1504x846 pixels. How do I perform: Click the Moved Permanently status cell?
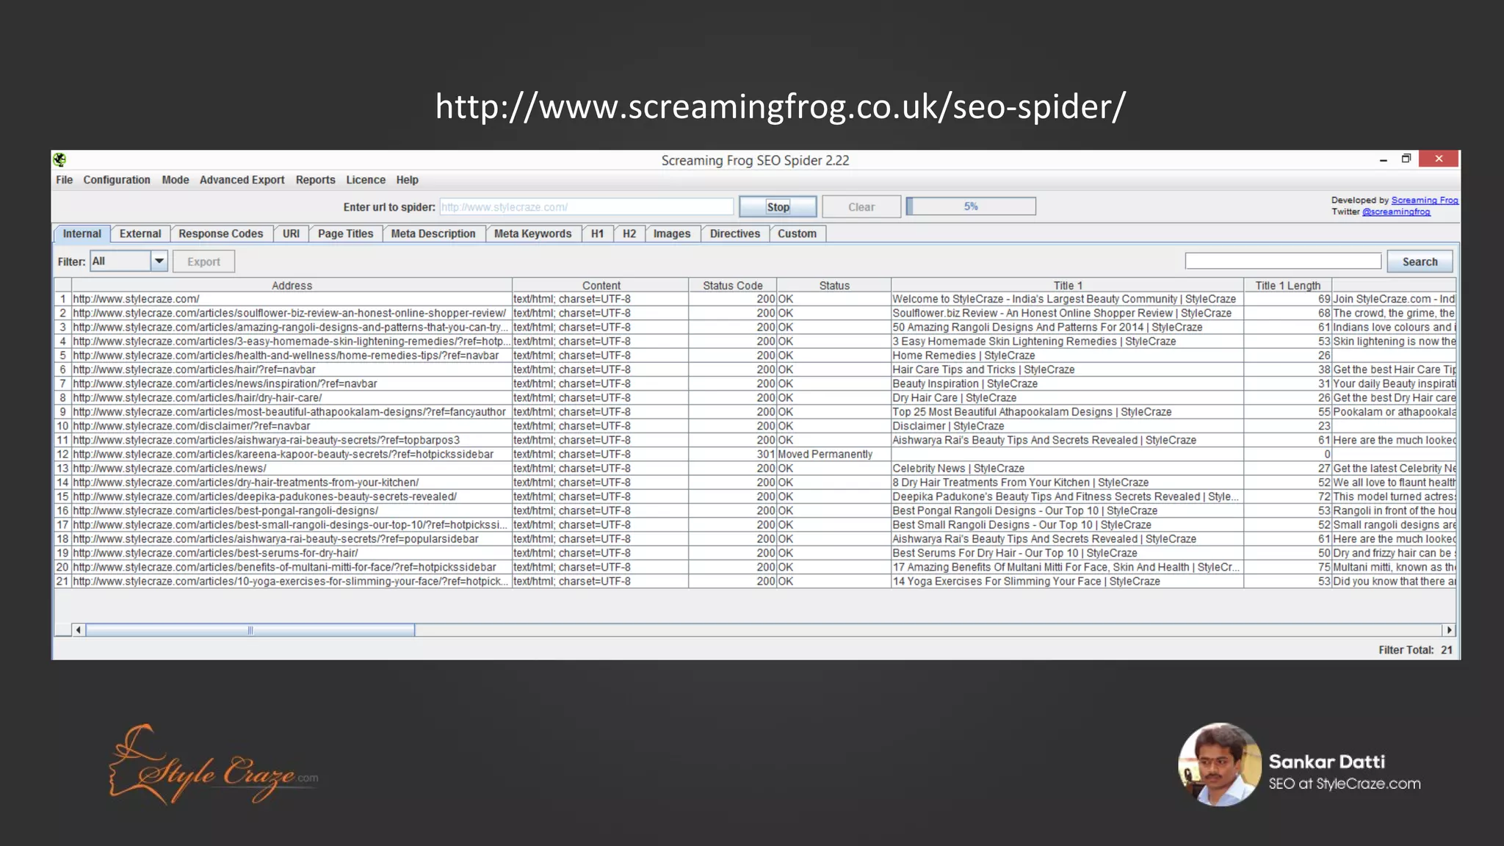pos(834,454)
